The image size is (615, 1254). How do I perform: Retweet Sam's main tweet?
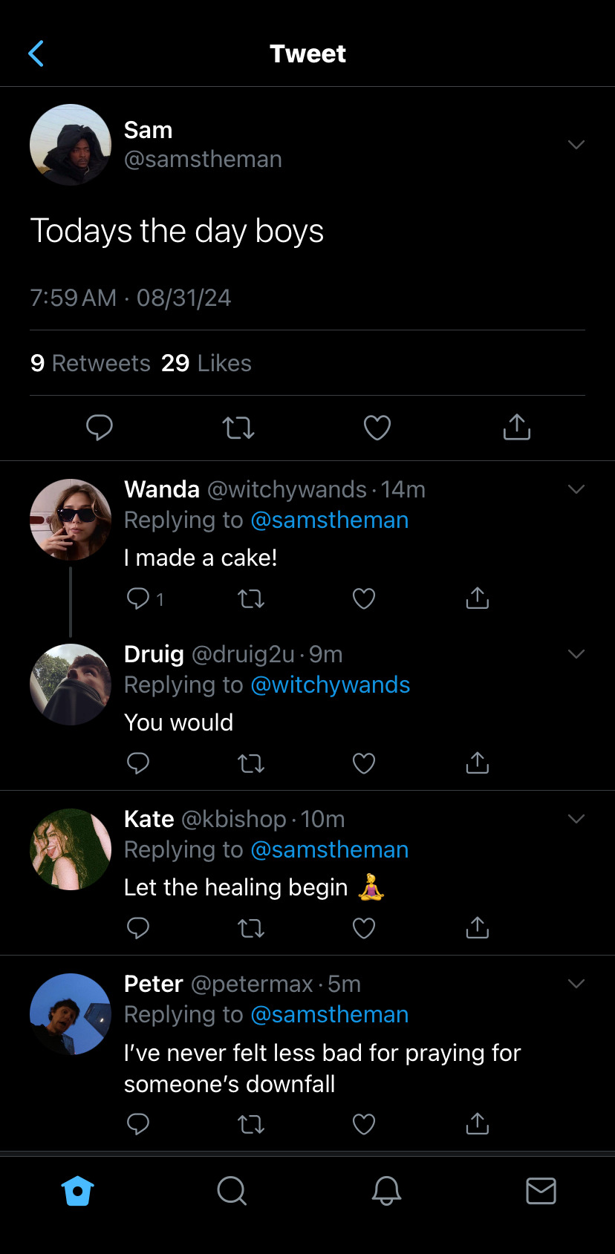tap(238, 428)
